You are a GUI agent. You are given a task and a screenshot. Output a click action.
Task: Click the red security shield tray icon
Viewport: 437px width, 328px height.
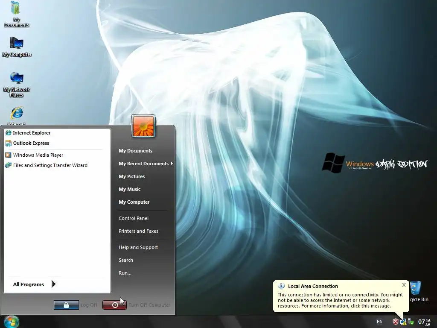pos(395,322)
